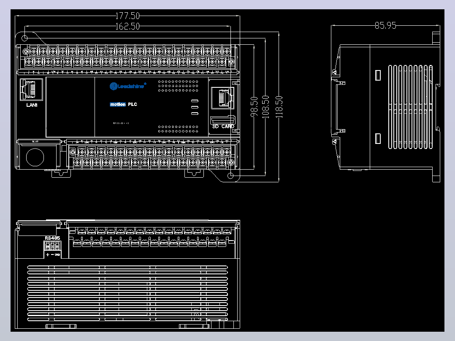Click the RS485 label in bottom view
455x341 pixels.
[52, 238]
